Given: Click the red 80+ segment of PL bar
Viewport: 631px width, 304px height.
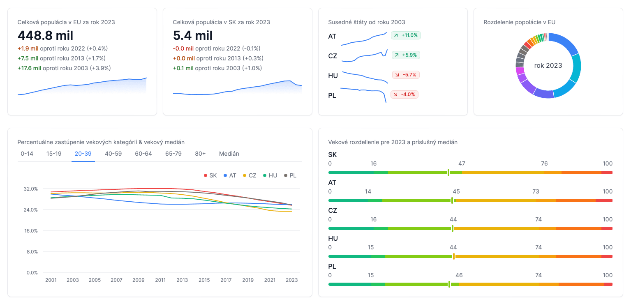Looking at the screenshot, I should pyautogui.click(x=608, y=284).
